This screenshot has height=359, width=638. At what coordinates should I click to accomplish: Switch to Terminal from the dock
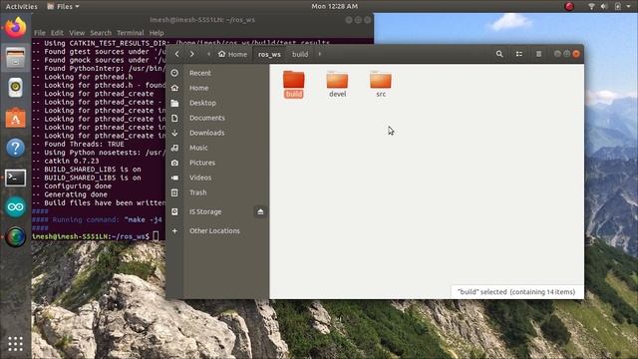click(16, 178)
